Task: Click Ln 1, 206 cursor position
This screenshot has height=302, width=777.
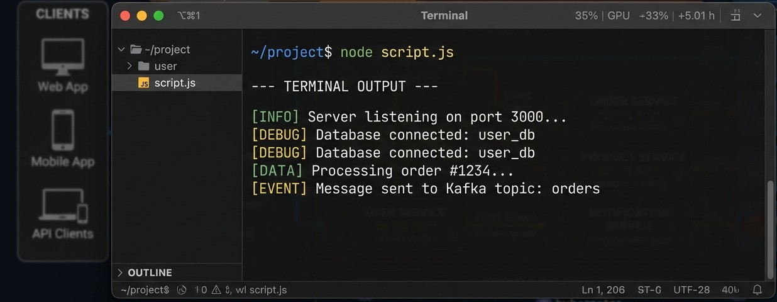Action: pyautogui.click(x=603, y=289)
